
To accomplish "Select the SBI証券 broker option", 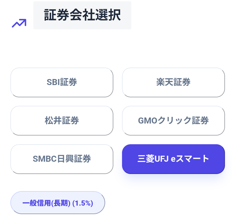I will tap(62, 82).
